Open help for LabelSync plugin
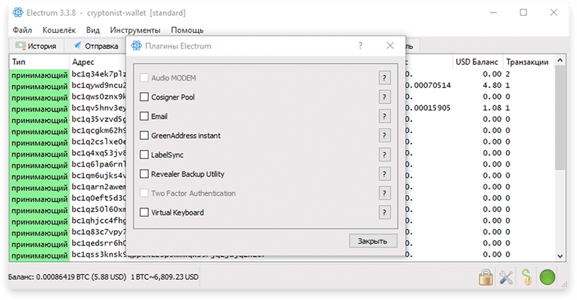 [384, 155]
